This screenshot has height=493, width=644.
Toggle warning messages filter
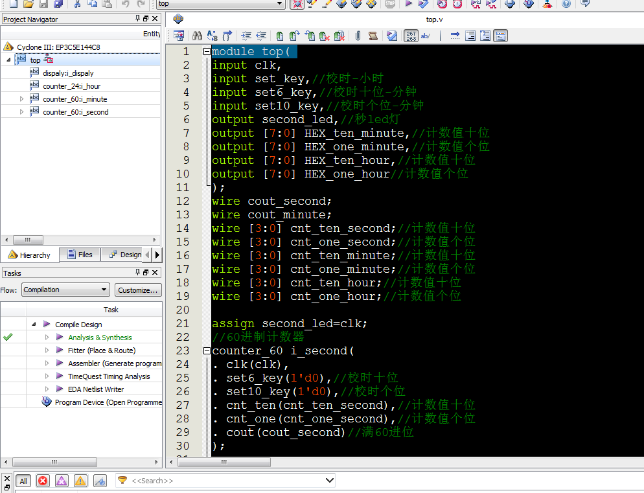tap(80, 481)
